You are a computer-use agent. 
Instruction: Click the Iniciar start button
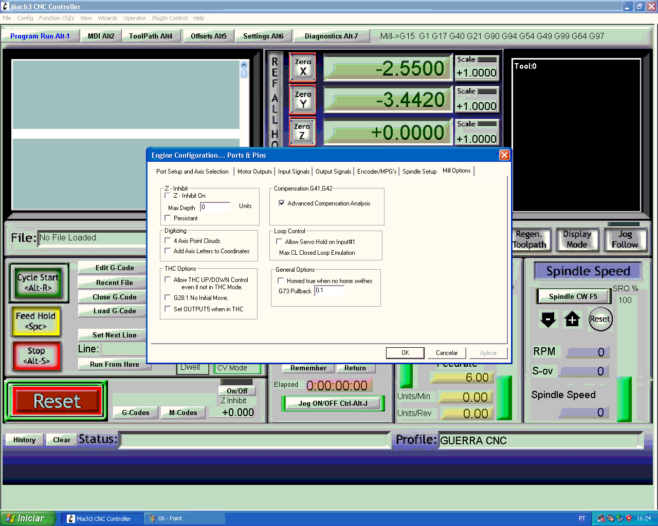(27, 518)
